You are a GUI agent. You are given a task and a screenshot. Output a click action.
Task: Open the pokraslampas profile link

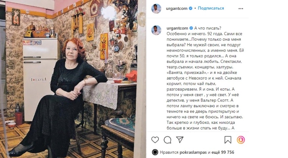193,152
